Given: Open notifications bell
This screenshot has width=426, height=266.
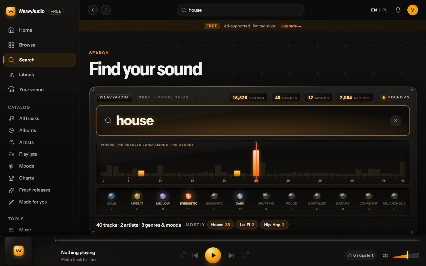Looking at the screenshot, I should [x=398, y=10].
